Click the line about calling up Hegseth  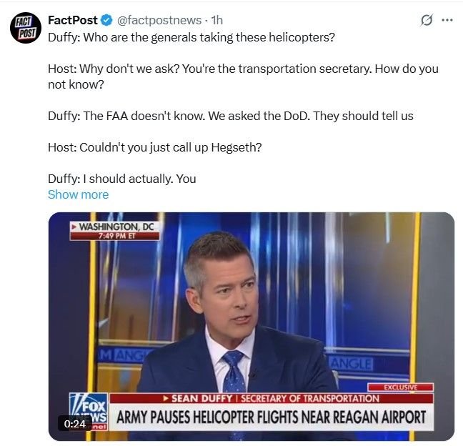pyautogui.click(x=155, y=147)
